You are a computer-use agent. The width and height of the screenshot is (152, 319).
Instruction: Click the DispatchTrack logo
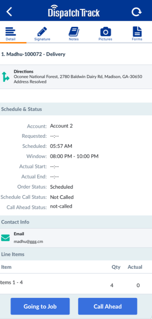click(74, 11)
